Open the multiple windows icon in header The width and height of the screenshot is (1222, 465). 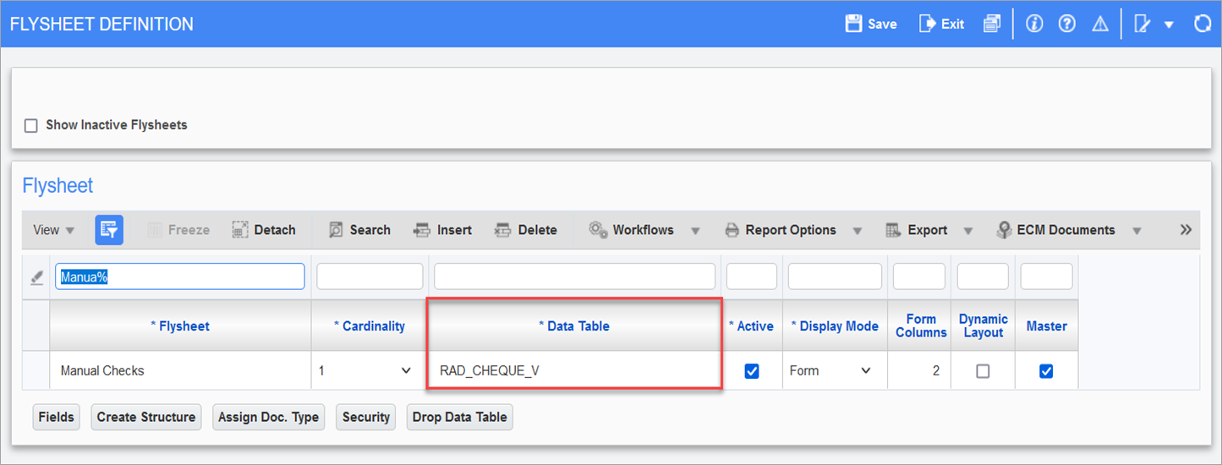pos(992,24)
